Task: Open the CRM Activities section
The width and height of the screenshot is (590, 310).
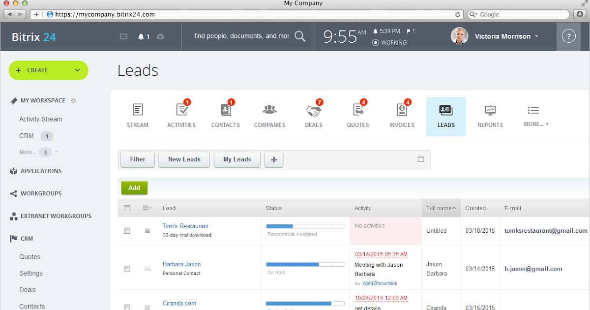Action: pyautogui.click(x=181, y=116)
